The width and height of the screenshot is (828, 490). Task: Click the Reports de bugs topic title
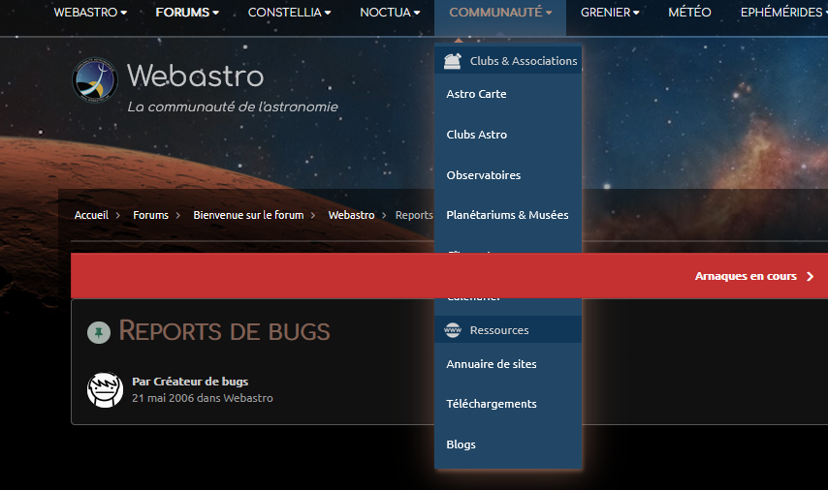[x=224, y=331]
